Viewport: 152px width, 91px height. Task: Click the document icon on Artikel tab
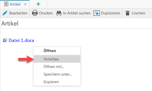click(x=6, y=4)
